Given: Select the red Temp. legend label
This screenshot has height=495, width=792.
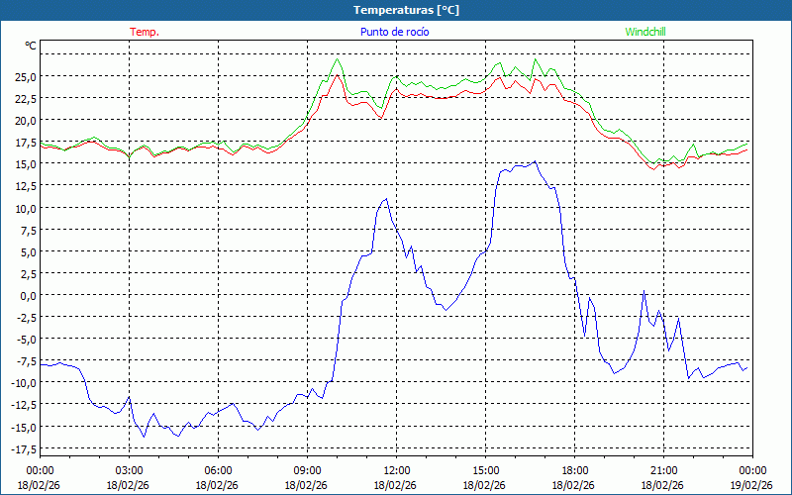Looking at the screenshot, I should [x=145, y=32].
